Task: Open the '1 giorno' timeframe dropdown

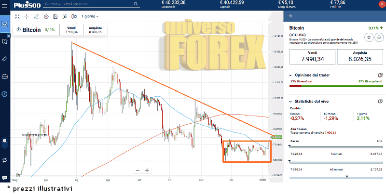Action: 90,16
